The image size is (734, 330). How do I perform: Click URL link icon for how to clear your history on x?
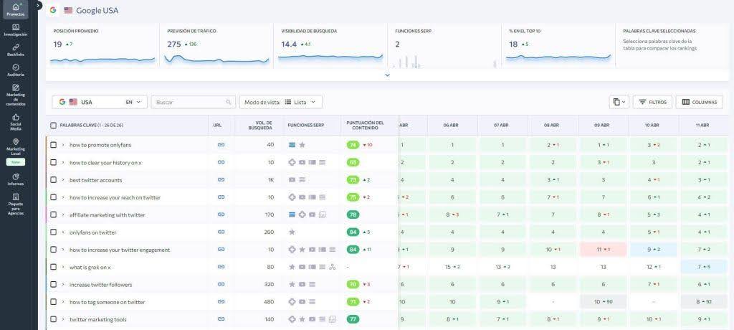pyautogui.click(x=221, y=162)
